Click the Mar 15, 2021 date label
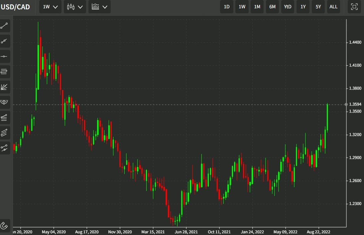The width and height of the screenshot is (364, 235). [x=153, y=232]
